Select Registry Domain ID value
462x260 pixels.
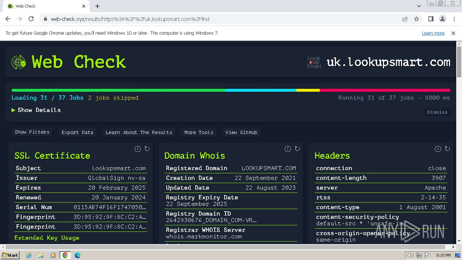click(x=211, y=220)
